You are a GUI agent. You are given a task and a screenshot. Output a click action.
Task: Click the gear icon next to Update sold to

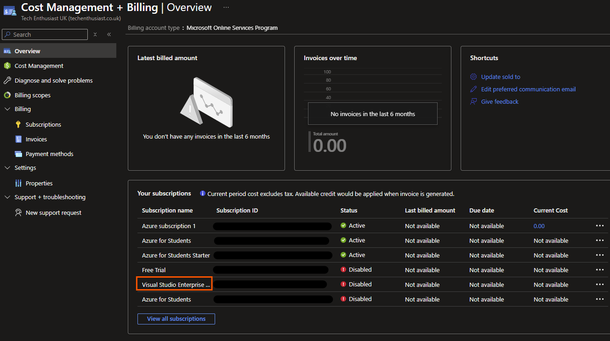(x=473, y=77)
